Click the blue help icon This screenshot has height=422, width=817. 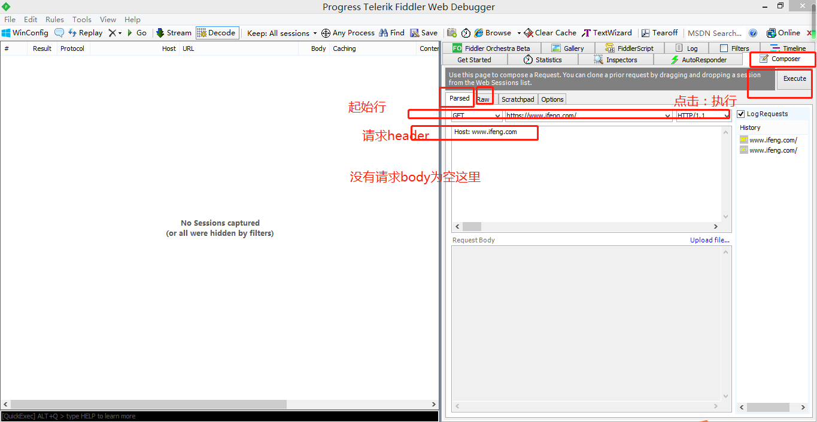click(x=753, y=33)
